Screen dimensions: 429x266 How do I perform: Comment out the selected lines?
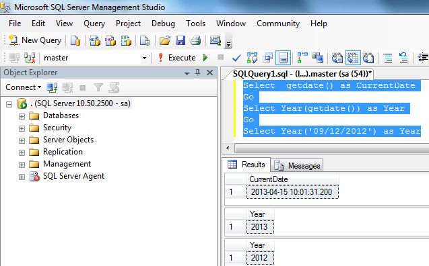pyautogui.click(x=388, y=58)
